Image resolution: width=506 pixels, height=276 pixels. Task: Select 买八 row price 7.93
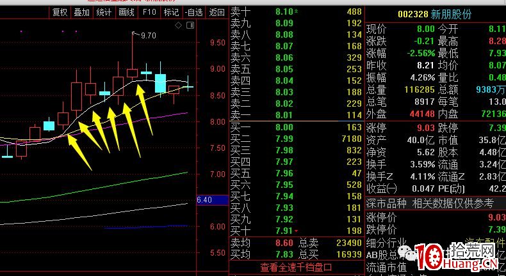point(284,208)
